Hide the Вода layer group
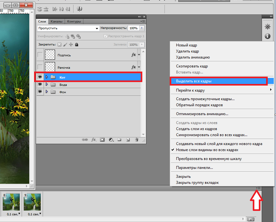Viewport: 276px width, 222px height. point(40,84)
